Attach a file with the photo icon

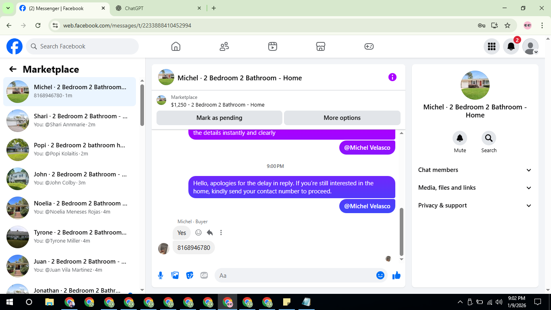click(175, 275)
